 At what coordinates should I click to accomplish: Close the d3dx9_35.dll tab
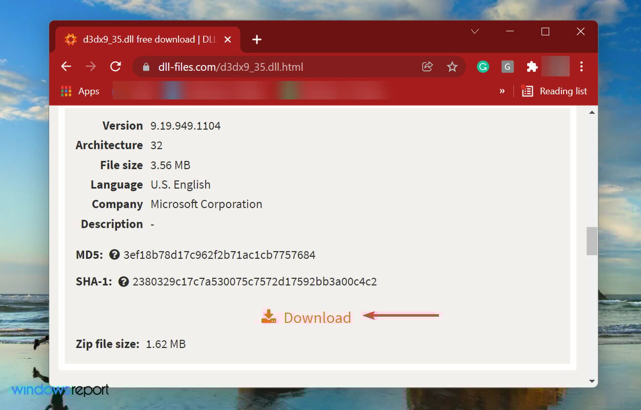(228, 39)
